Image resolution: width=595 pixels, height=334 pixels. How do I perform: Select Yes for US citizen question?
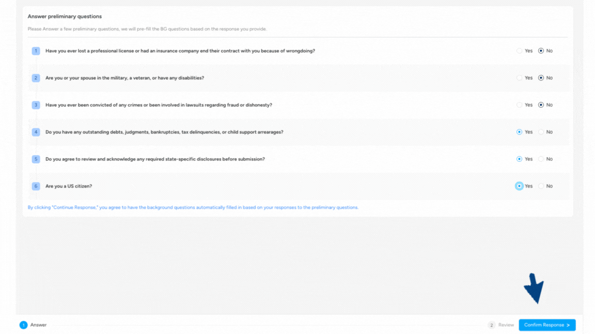click(x=519, y=186)
